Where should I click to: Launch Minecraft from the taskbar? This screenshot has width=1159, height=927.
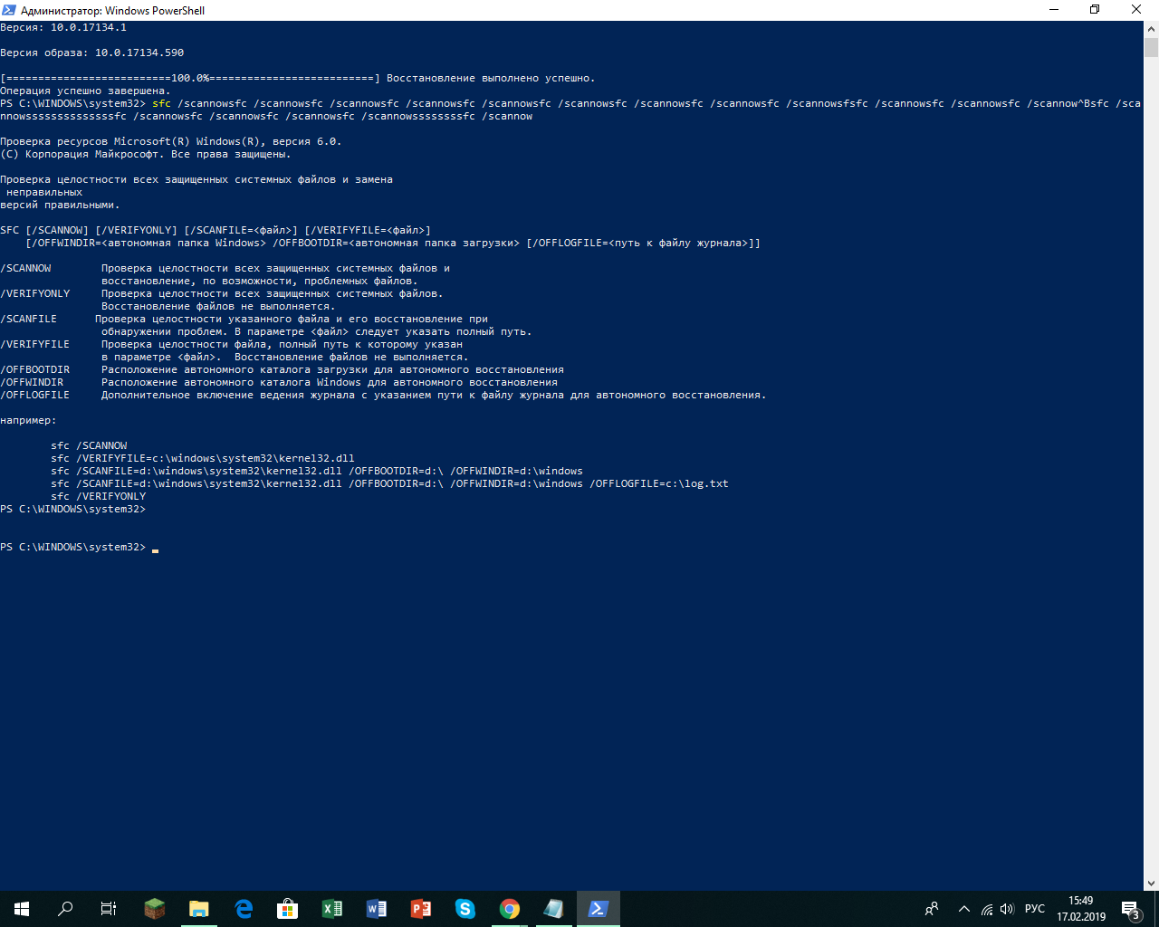pos(155,909)
